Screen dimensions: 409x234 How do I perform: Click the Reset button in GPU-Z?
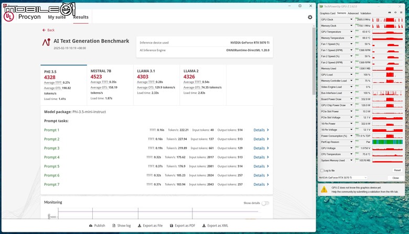397,170
